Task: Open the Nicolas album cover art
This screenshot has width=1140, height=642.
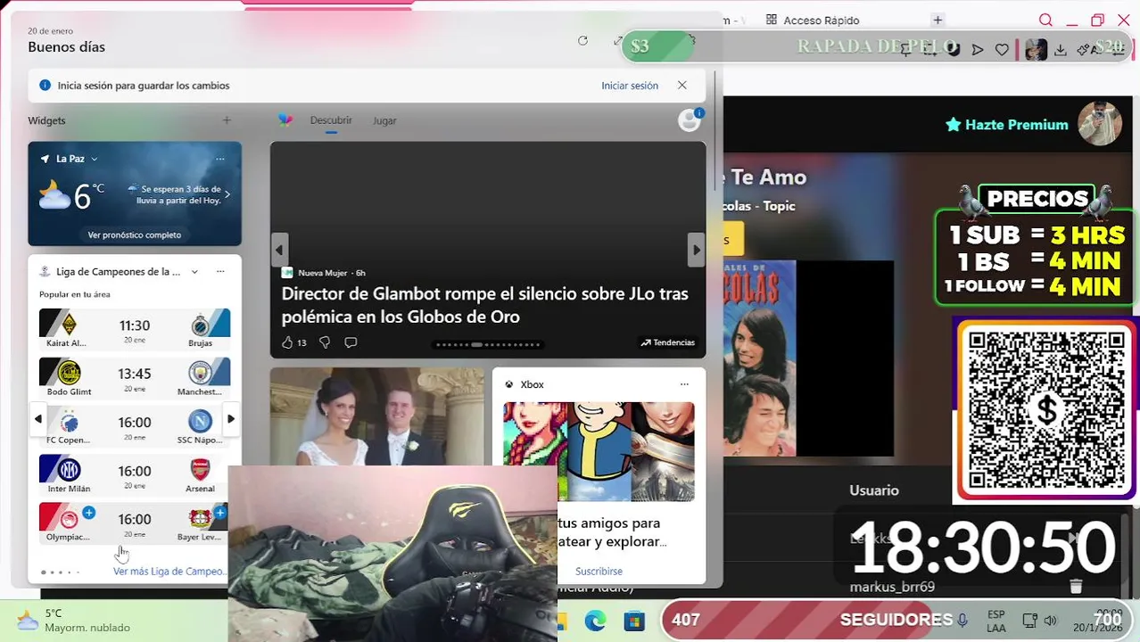Action: [758, 358]
